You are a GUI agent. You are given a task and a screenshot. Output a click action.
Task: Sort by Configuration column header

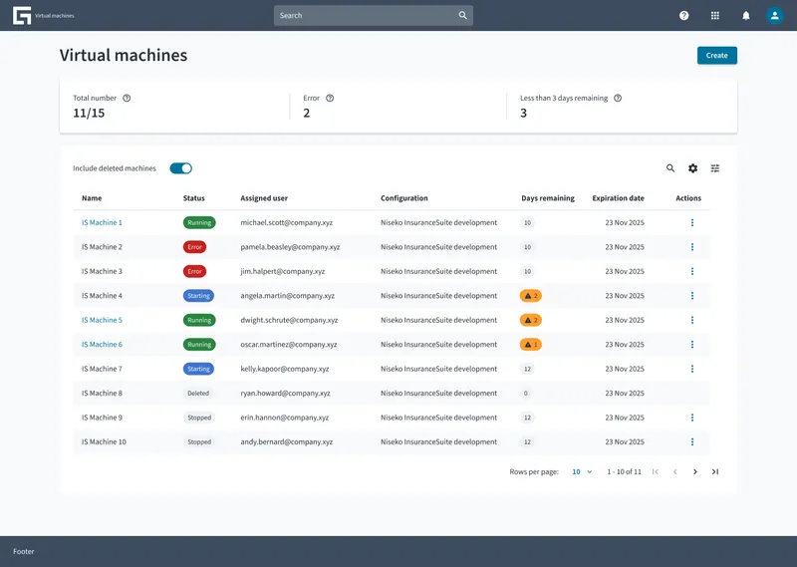[x=404, y=198]
